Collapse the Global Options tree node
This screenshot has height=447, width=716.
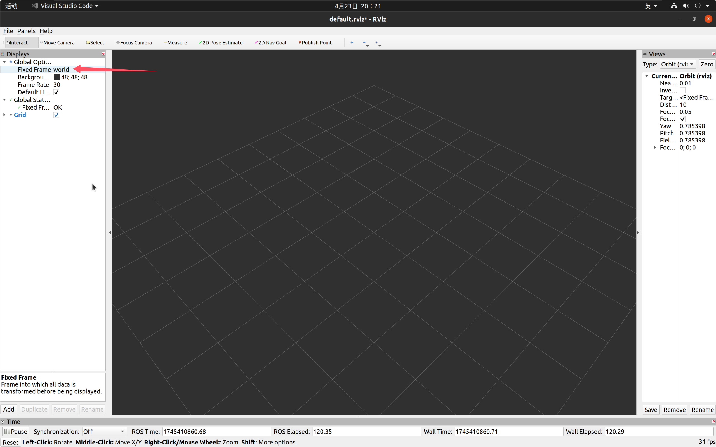[4, 62]
